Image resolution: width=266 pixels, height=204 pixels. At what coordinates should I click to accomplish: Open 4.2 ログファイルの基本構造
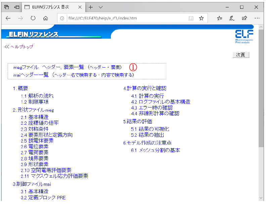pos(161,102)
